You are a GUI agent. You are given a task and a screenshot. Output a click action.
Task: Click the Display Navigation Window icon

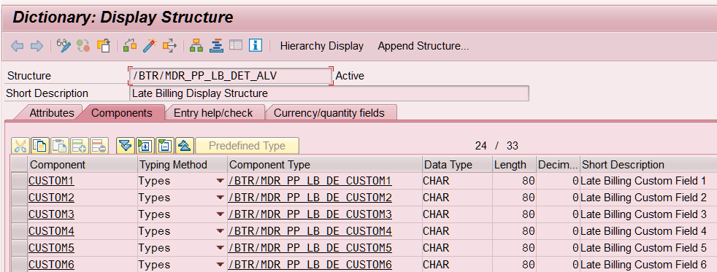pyautogui.click(x=216, y=46)
